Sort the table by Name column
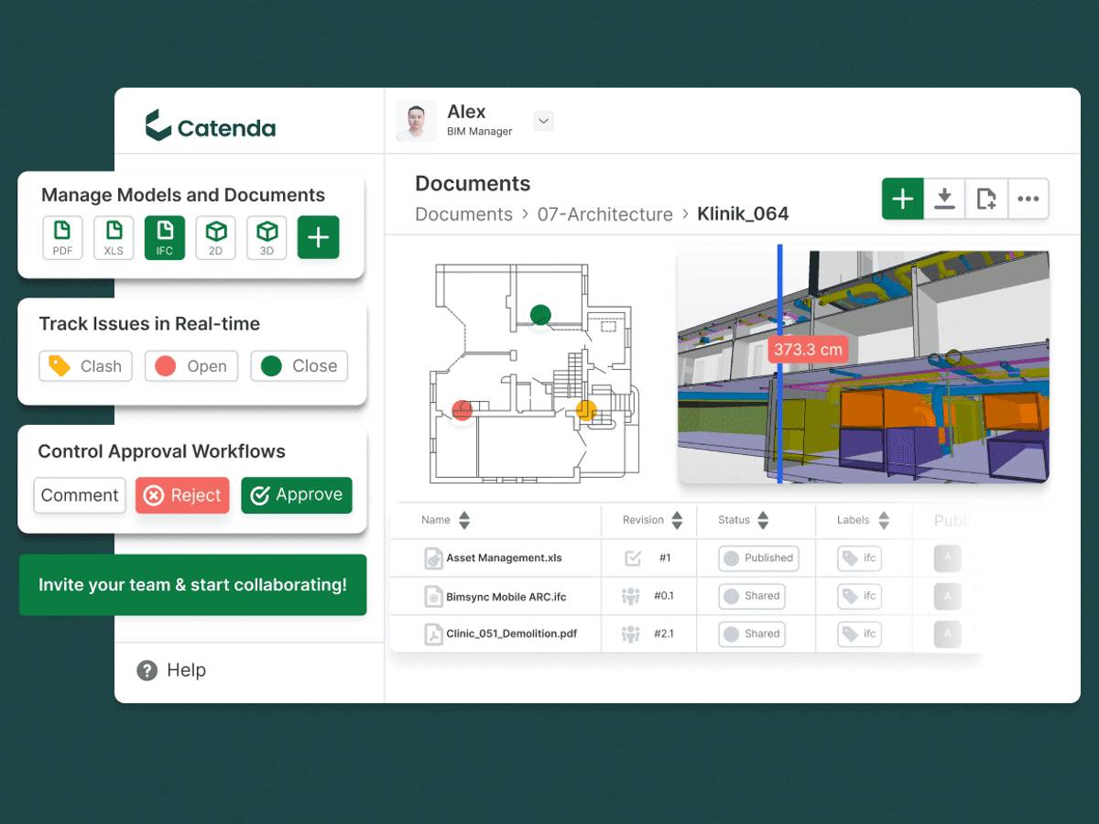The height and width of the screenshot is (824, 1099). (x=464, y=520)
